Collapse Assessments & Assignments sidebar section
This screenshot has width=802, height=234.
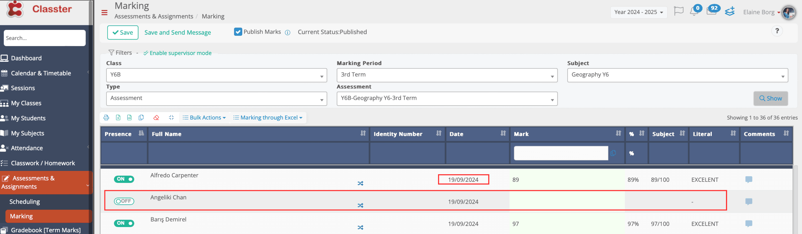pos(46,182)
